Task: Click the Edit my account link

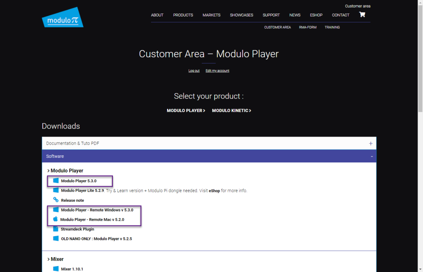Action: (217, 71)
